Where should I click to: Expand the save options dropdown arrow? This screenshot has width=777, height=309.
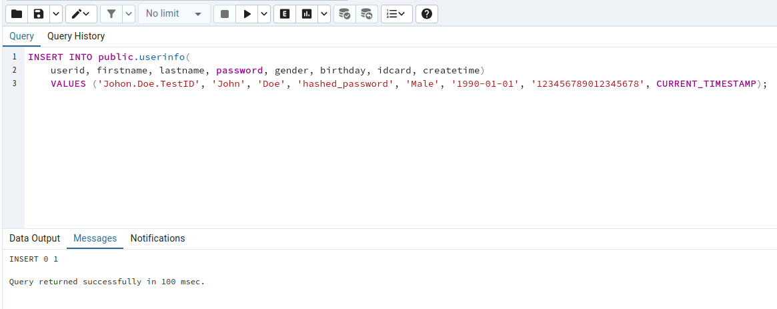click(55, 14)
